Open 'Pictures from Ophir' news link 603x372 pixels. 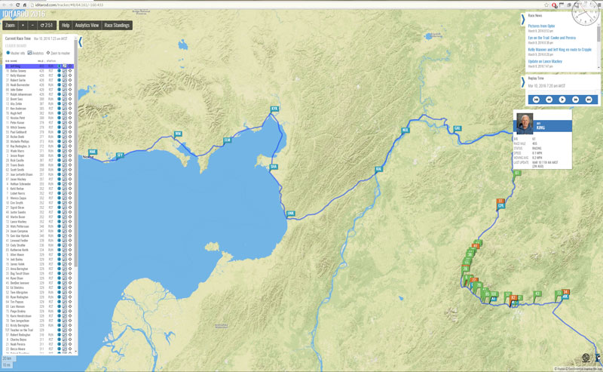tap(541, 26)
